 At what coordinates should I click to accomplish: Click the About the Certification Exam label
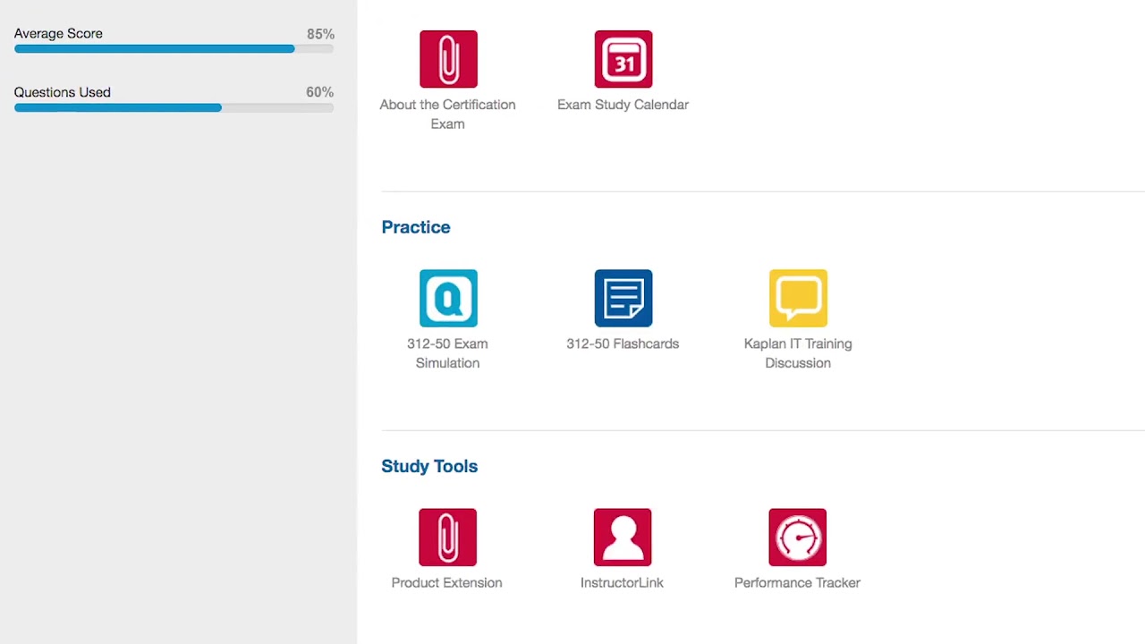[447, 114]
